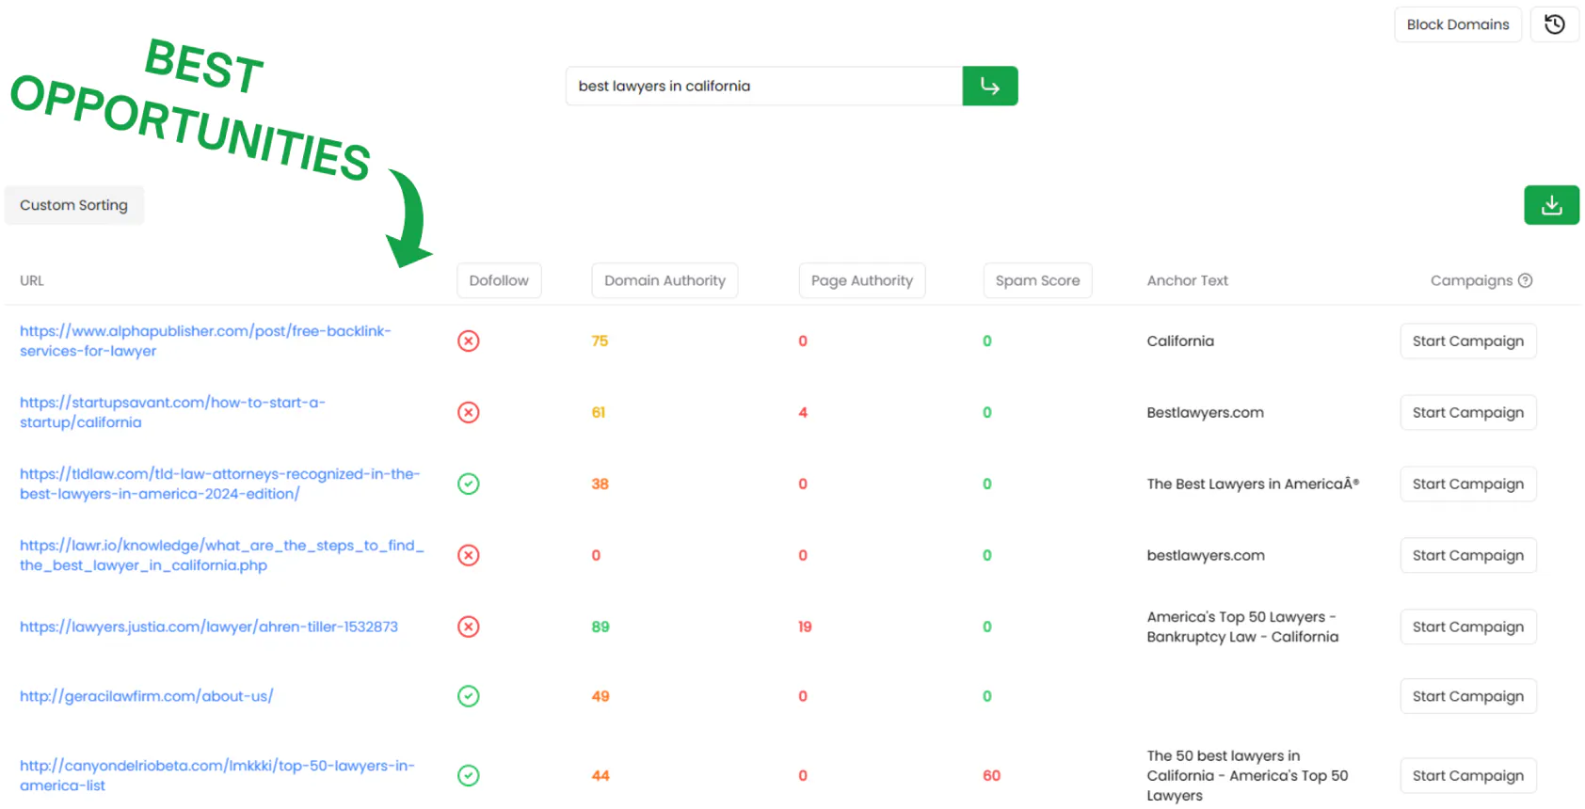Screen dimensions: 1585x809
Task: Open the history clock icon
Action: [x=1554, y=24]
